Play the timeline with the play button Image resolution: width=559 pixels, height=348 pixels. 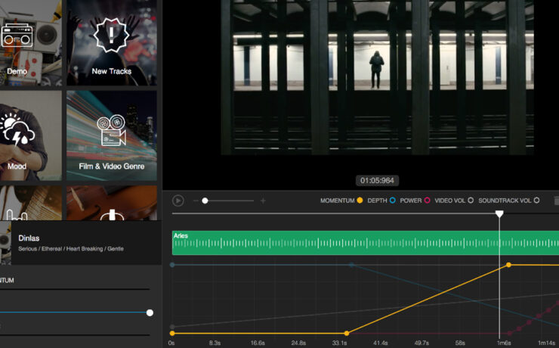178,200
